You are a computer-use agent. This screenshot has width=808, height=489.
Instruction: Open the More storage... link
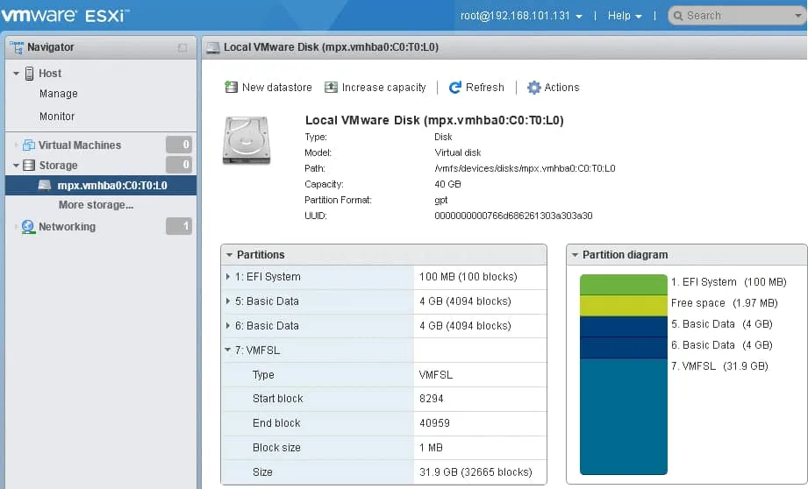[x=96, y=205]
